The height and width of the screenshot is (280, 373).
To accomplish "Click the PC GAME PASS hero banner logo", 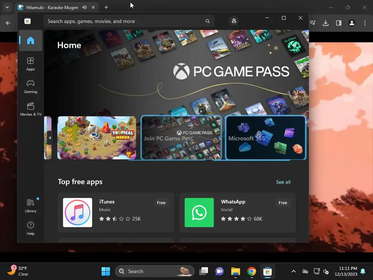I will (x=231, y=71).
